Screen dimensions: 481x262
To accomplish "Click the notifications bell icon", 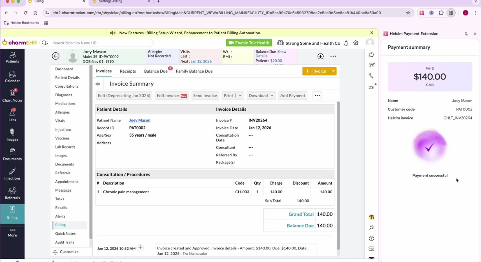I will (x=346, y=43).
